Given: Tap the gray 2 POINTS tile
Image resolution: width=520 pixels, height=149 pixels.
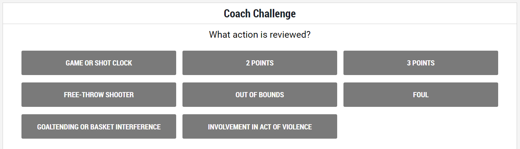Looking at the screenshot, I should click(260, 63).
